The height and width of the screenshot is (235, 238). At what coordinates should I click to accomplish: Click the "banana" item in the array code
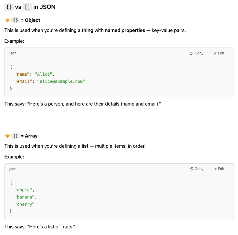pyautogui.click(x=25, y=197)
